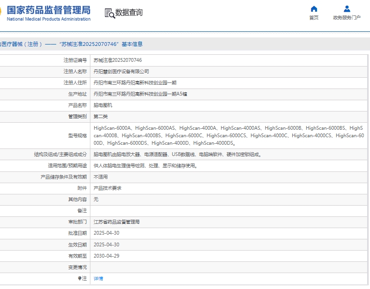Click the 注册证编号 field label

pos(75,60)
